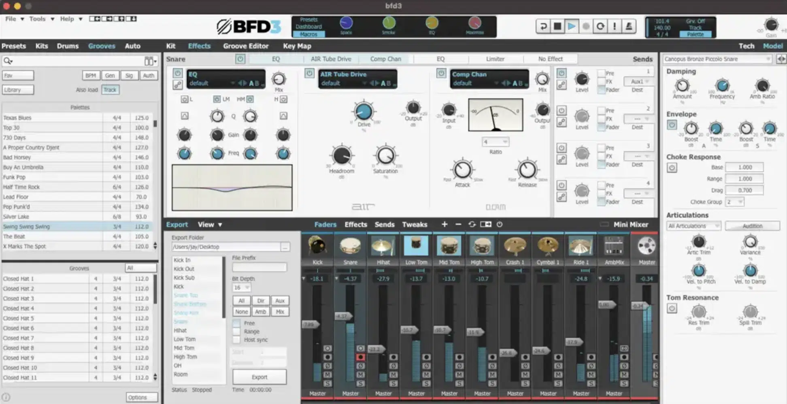Click the transport Record button
Viewport: 787px width, 404px height.
[586, 26]
